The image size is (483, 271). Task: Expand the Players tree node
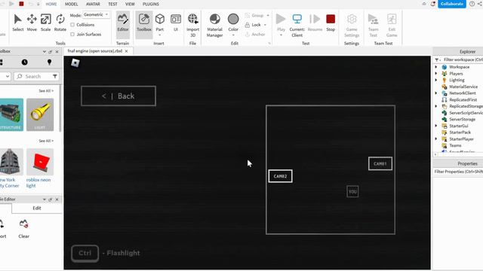click(436, 74)
